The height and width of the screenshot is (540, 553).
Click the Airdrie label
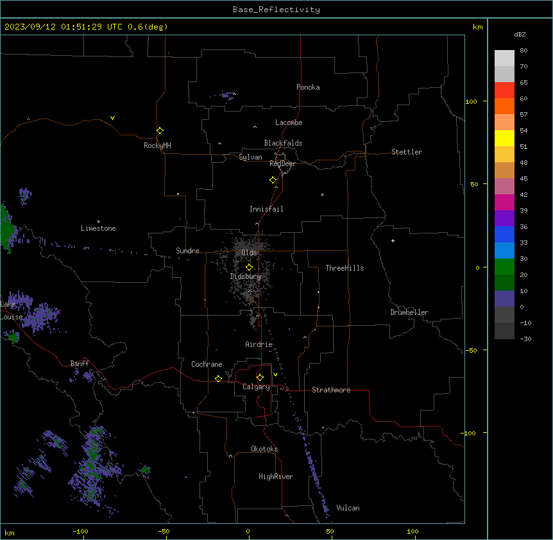coord(259,344)
